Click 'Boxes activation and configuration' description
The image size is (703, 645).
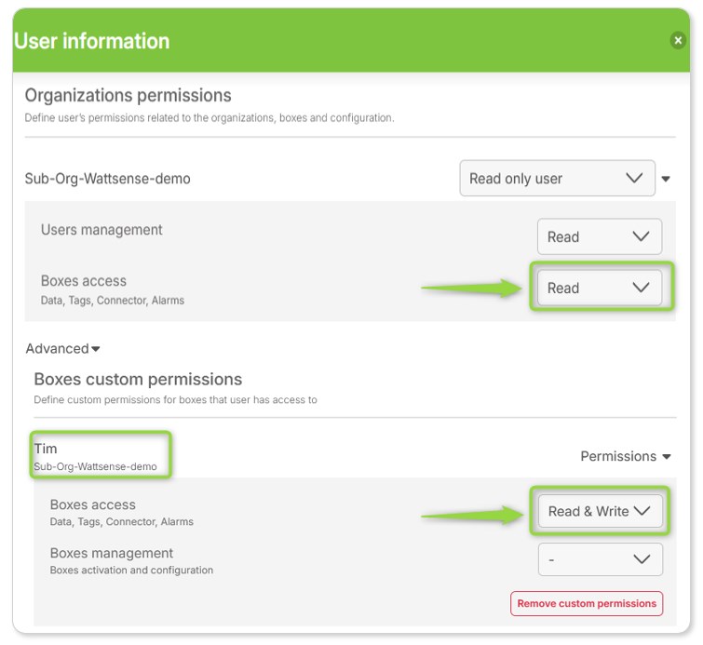pyautogui.click(x=131, y=571)
